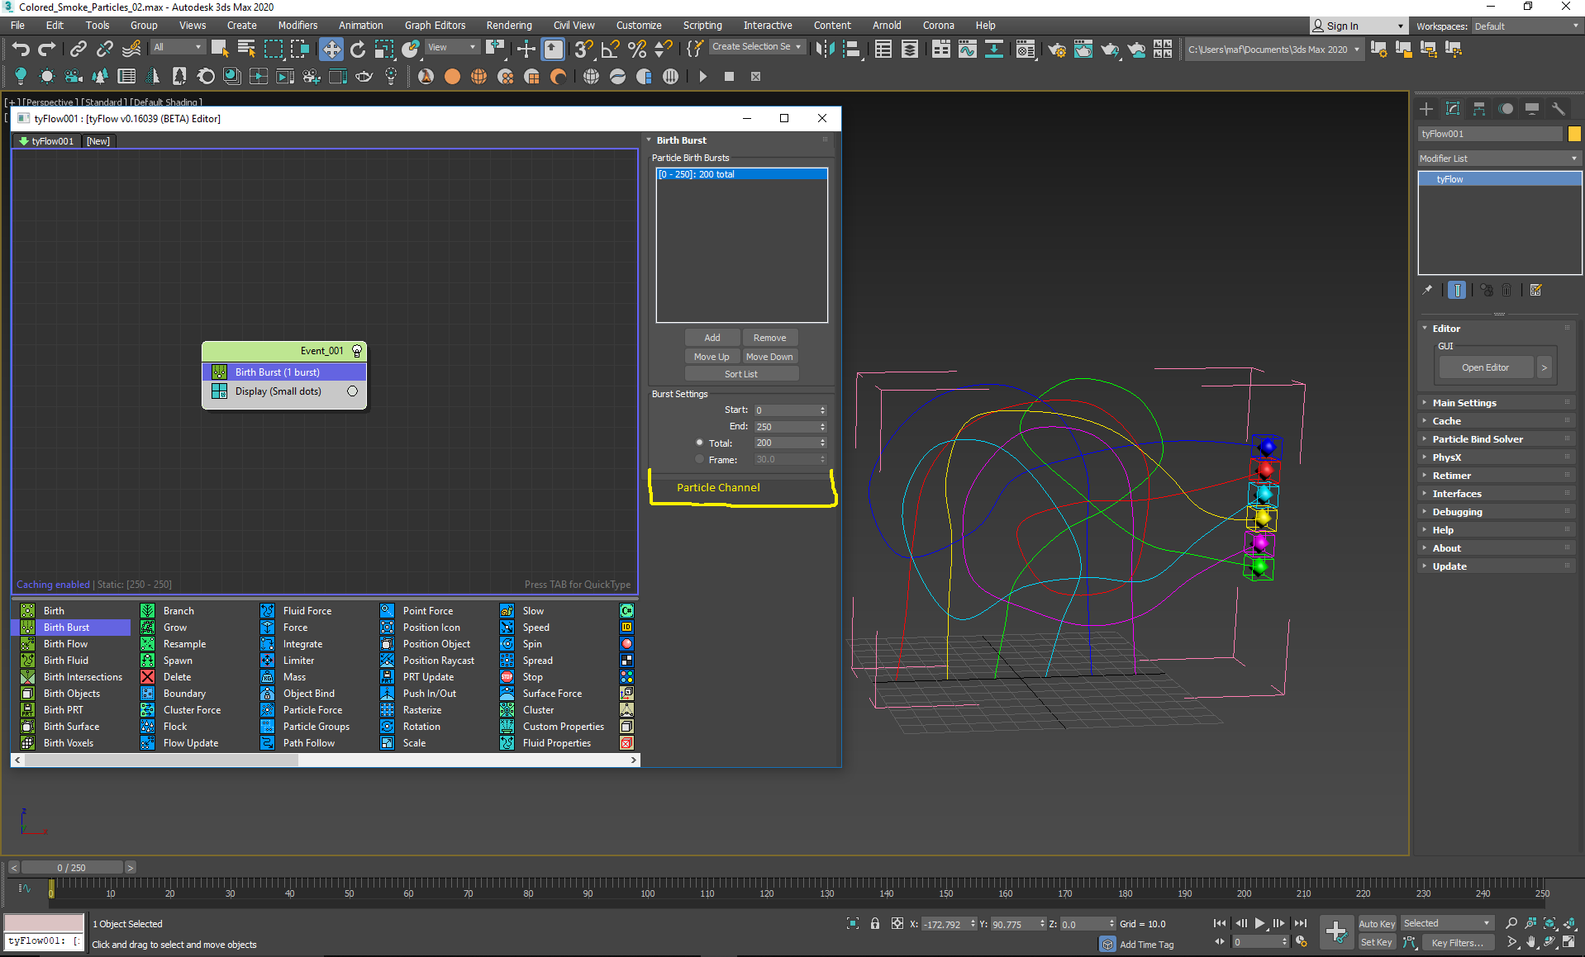Click the operator depot horizontal scrollbar
This screenshot has width=1585, height=957.
pos(161,760)
